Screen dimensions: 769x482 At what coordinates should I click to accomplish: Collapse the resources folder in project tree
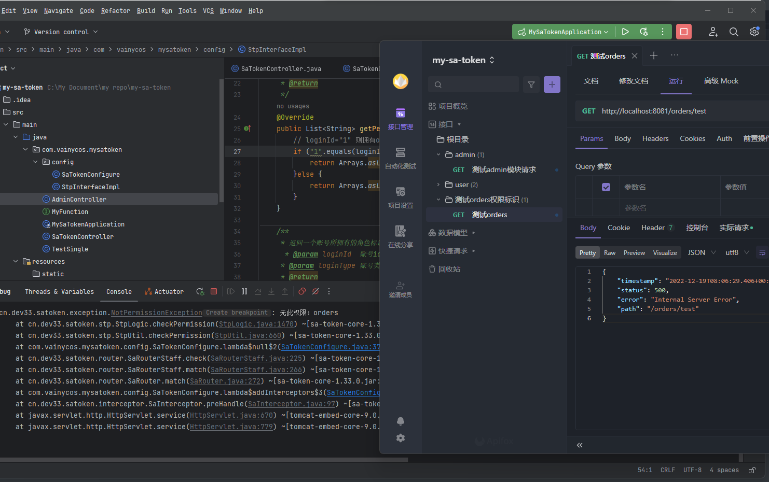click(x=16, y=262)
